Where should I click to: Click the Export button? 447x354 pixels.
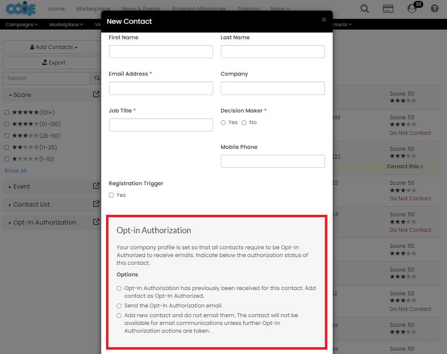pyautogui.click(x=53, y=63)
